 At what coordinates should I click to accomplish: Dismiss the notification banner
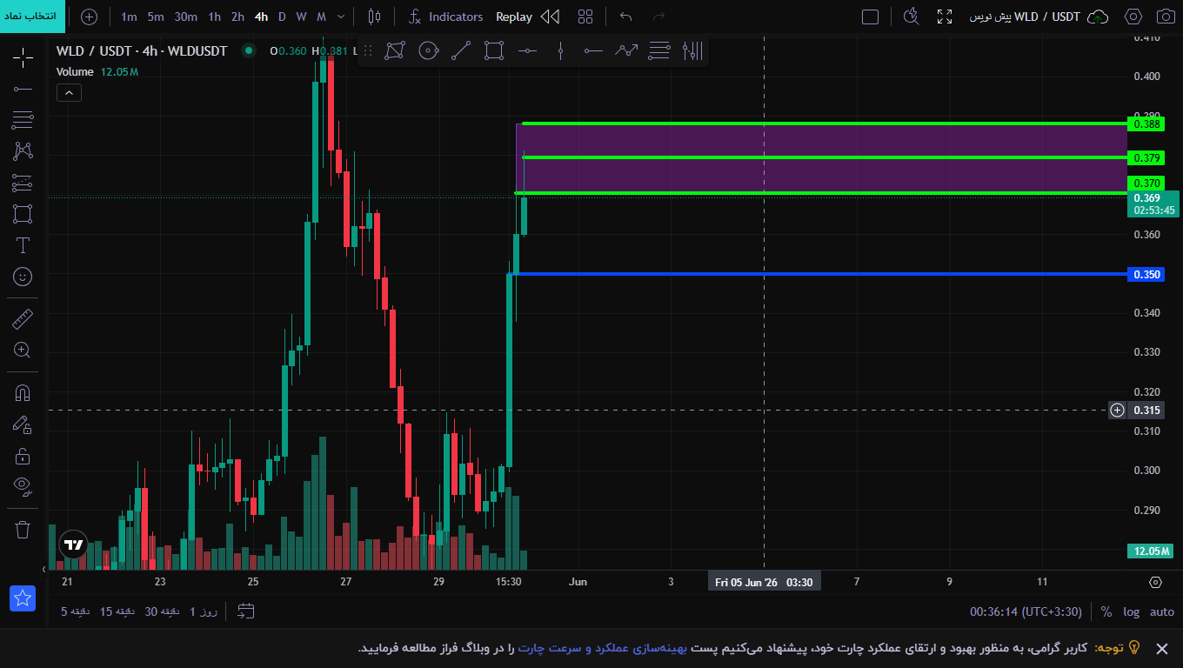[x=1161, y=649]
